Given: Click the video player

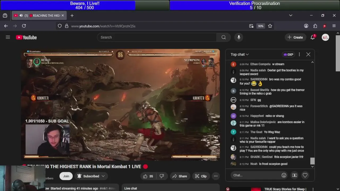Looking at the screenshot, I should (x=120, y=105).
